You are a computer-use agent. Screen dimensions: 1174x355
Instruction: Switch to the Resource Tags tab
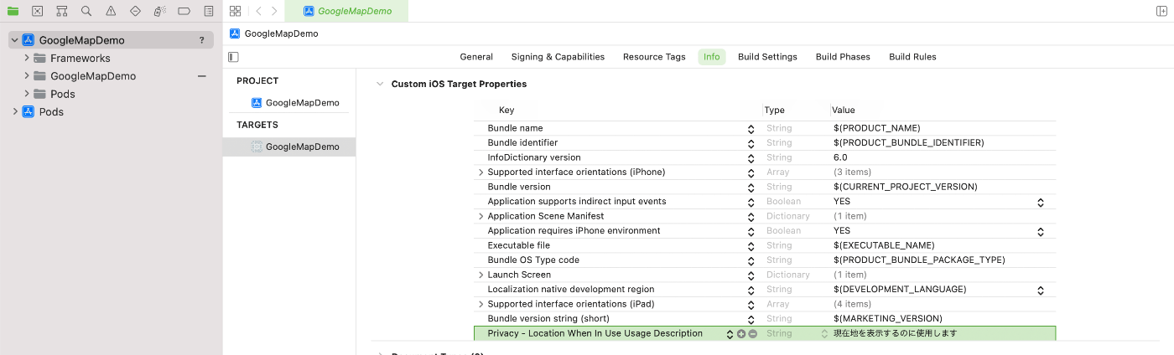[654, 57]
